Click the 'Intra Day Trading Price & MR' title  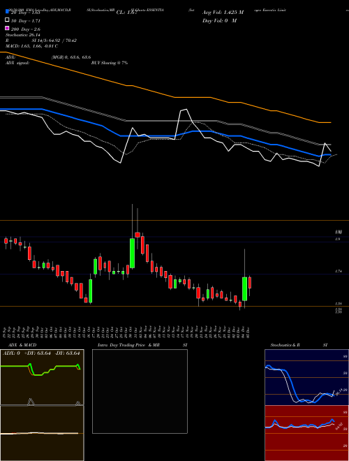pyautogui.click(x=128, y=345)
